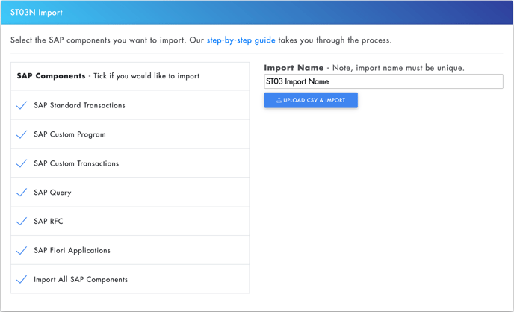Image resolution: width=514 pixels, height=312 pixels.
Task: Untick the SAP Custom Transactions checkmark
Action: tap(22, 163)
